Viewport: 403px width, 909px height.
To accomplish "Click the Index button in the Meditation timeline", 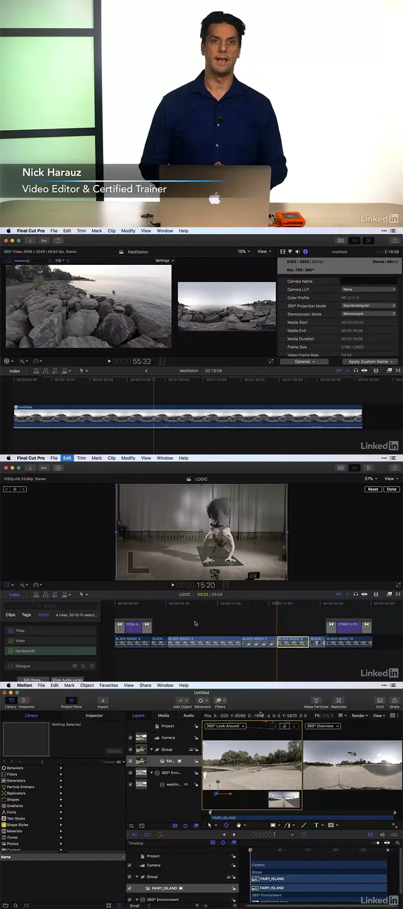I will coord(15,371).
